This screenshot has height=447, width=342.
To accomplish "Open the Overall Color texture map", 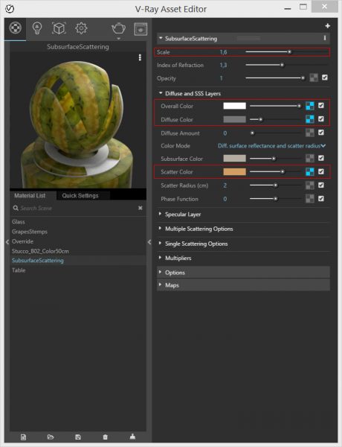I will coord(309,106).
